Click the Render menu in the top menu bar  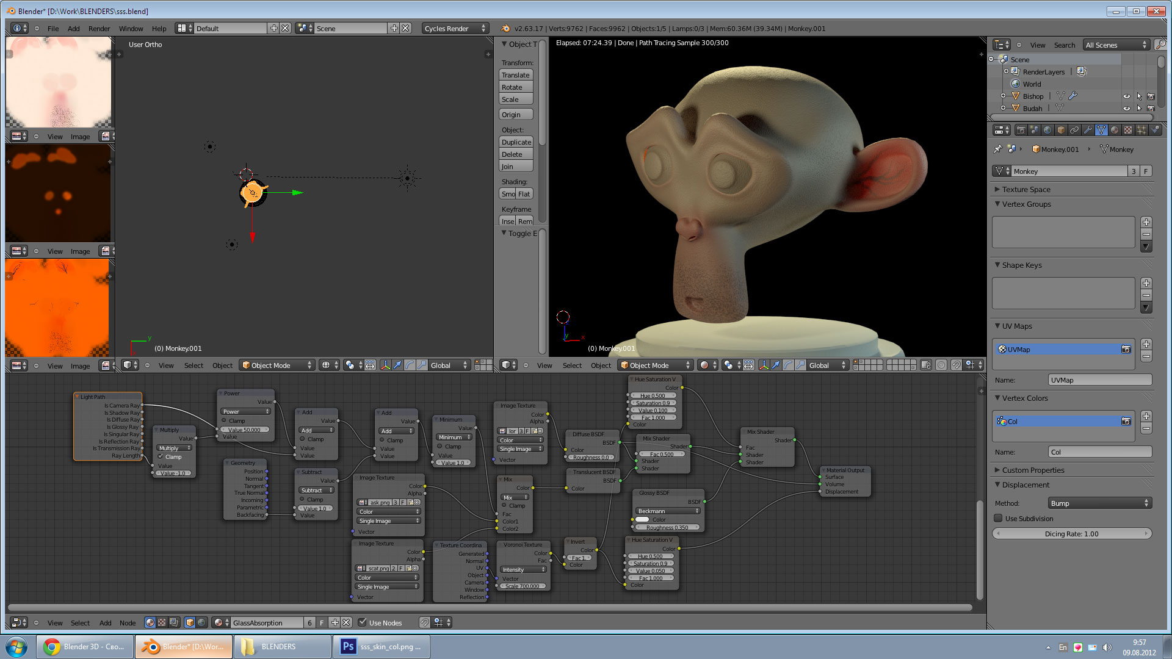[x=98, y=27]
